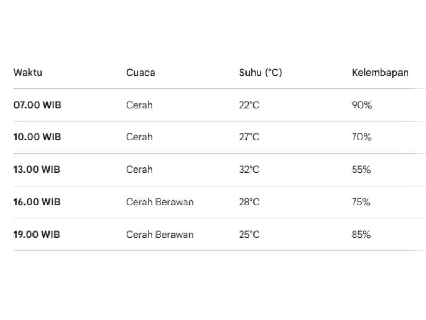
Task: Click the 22°C temperature value
Action: pos(249,105)
